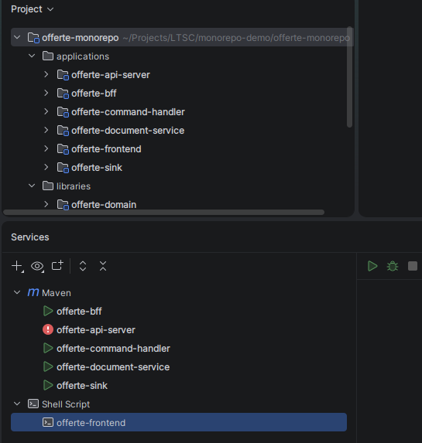This screenshot has width=422, height=443.
Task: Click the applications folder icon
Action: [48, 56]
